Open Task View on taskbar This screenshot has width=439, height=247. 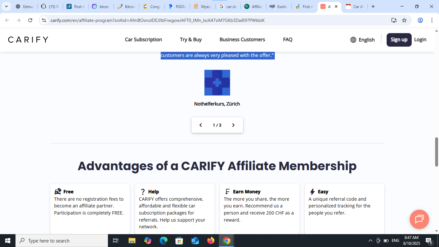tap(116, 241)
